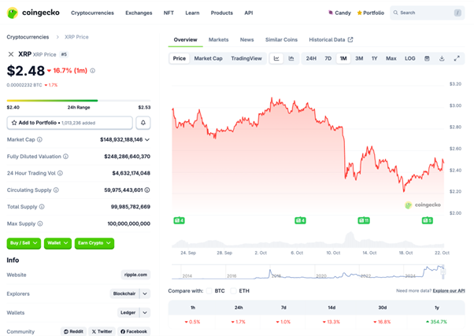Download chart data icon

[442, 58]
